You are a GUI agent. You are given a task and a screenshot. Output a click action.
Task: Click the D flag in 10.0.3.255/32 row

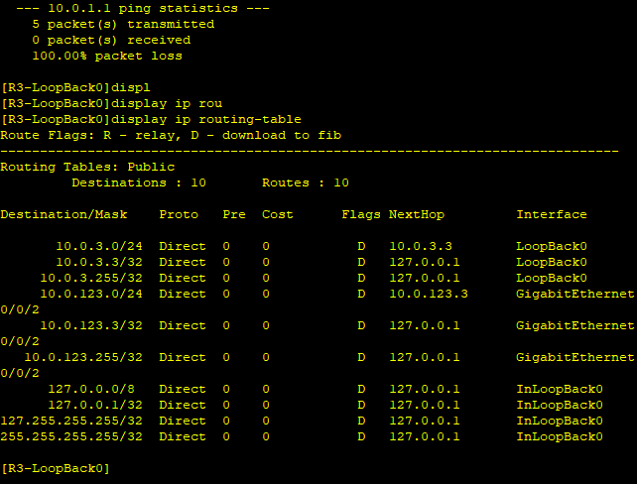click(x=361, y=278)
